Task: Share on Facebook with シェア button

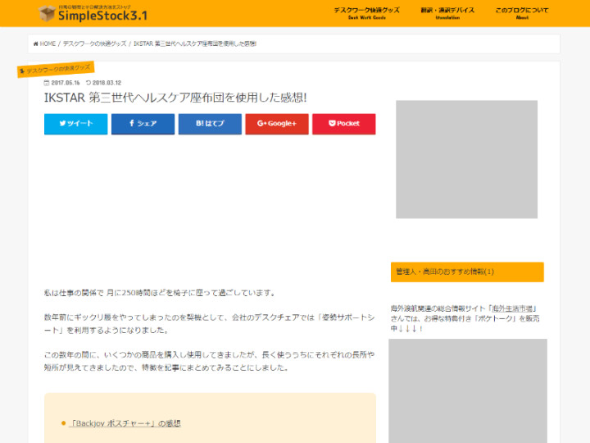Action: pos(143,124)
